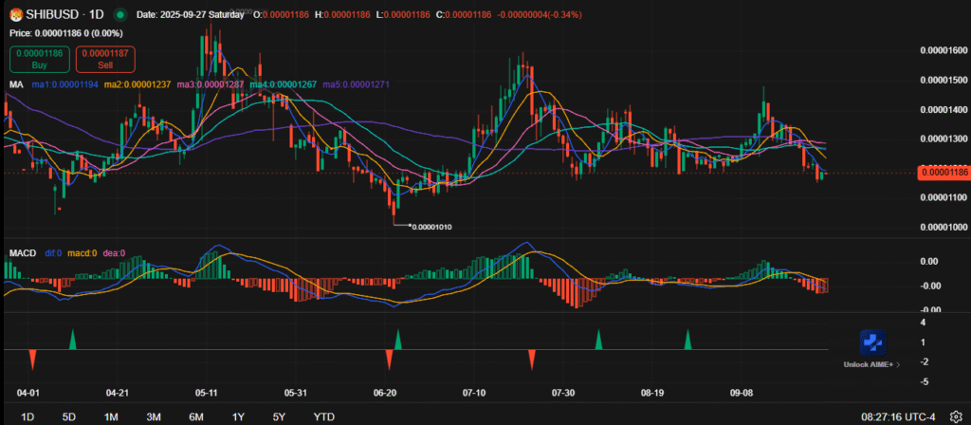This screenshot has width=971, height=425.
Task: Click the 0.00001600 price axis label
Action: [x=944, y=50]
